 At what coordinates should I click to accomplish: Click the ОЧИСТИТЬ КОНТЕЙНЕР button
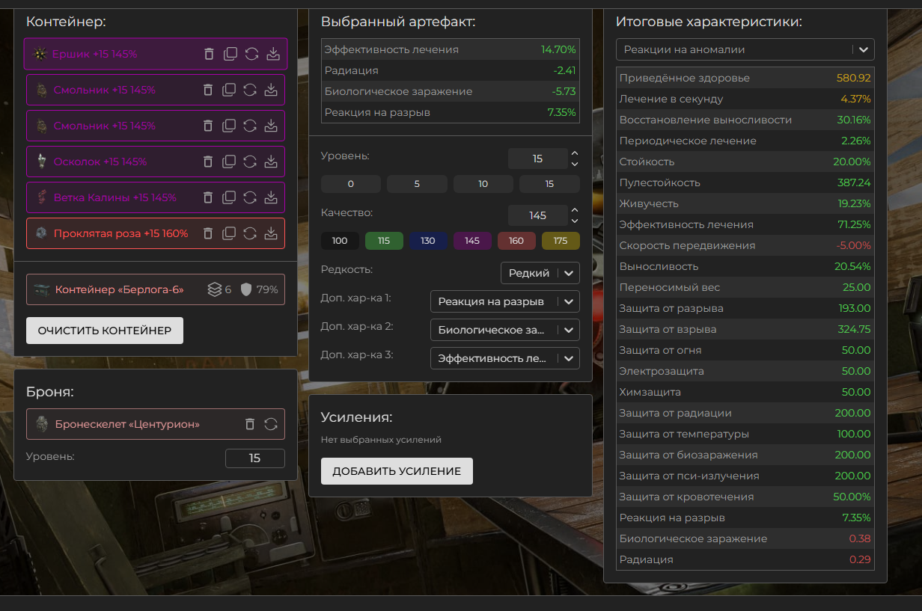click(105, 331)
